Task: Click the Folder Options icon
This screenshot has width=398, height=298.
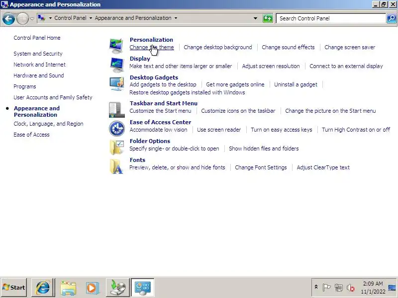Action: [117, 147]
